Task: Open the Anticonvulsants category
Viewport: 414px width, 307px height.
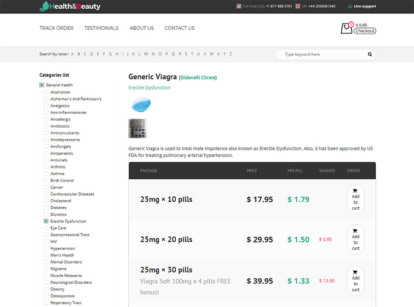Action: click(x=65, y=133)
